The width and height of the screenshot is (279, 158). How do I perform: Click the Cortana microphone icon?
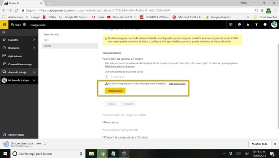(x=81, y=154)
